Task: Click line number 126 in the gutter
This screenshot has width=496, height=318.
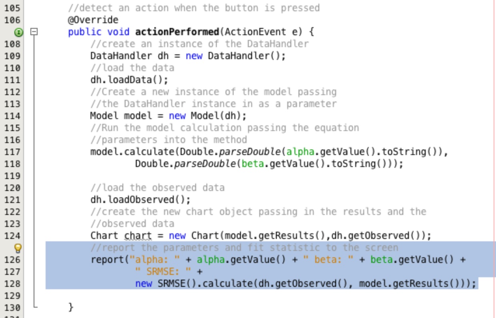Action: tap(12, 260)
